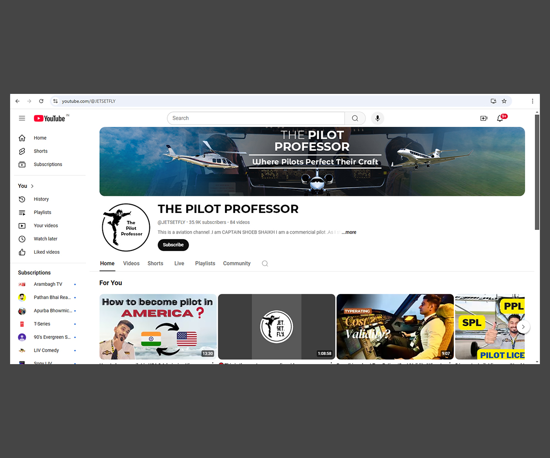Go back with browser back arrow

pos(17,101)
